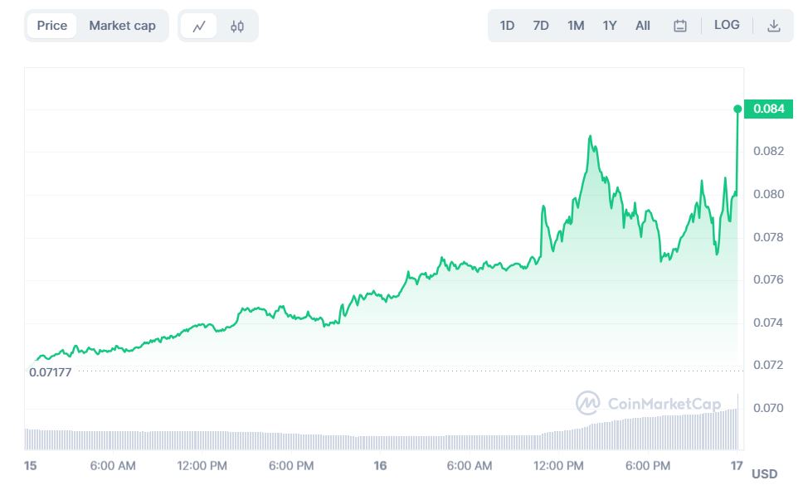Set time range to 7D

pos(541,26)
